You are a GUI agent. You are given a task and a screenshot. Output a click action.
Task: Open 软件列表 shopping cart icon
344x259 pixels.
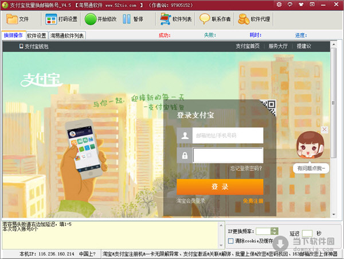tap(166, 19)
